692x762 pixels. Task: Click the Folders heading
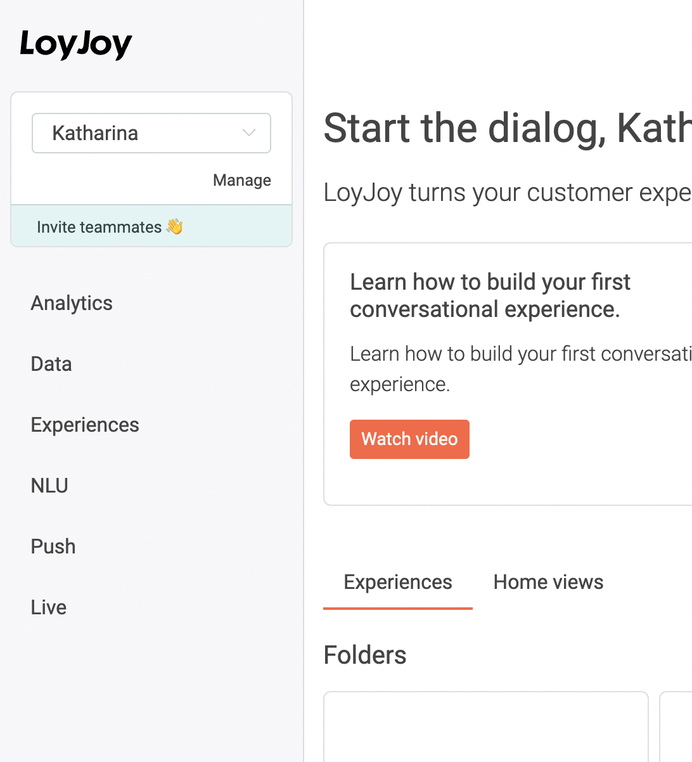[x=365, y=655]
